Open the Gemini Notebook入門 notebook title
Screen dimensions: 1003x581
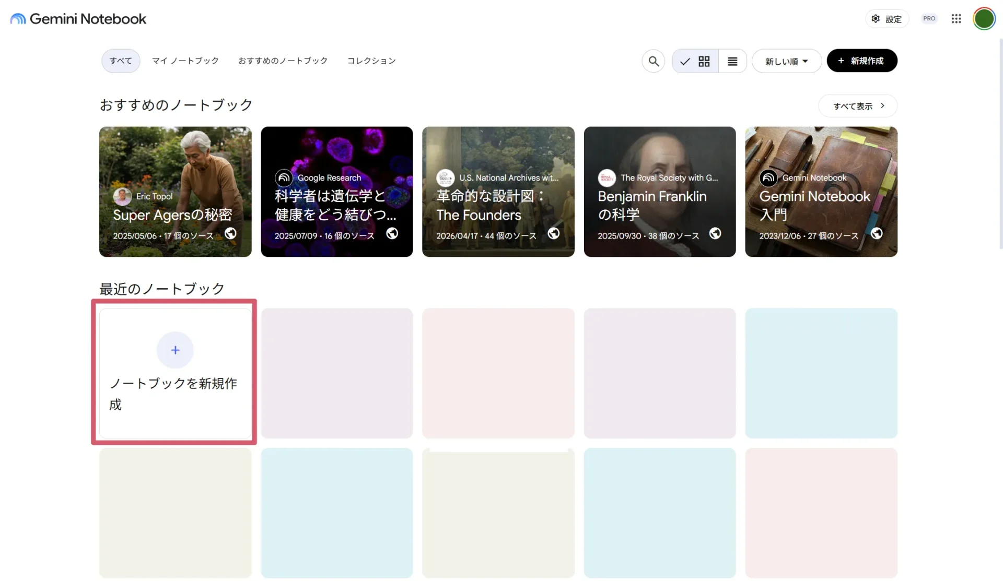coord(814,205)
